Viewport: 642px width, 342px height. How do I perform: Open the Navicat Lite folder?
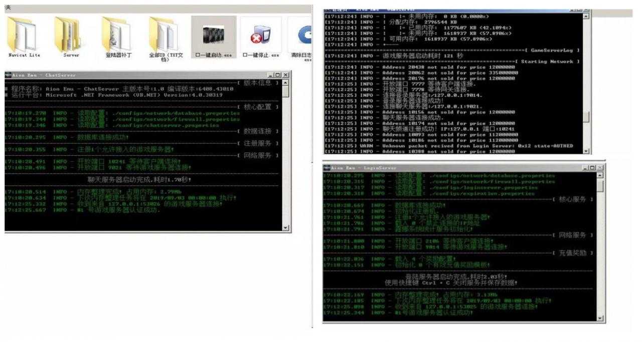[x=24, y=36]
